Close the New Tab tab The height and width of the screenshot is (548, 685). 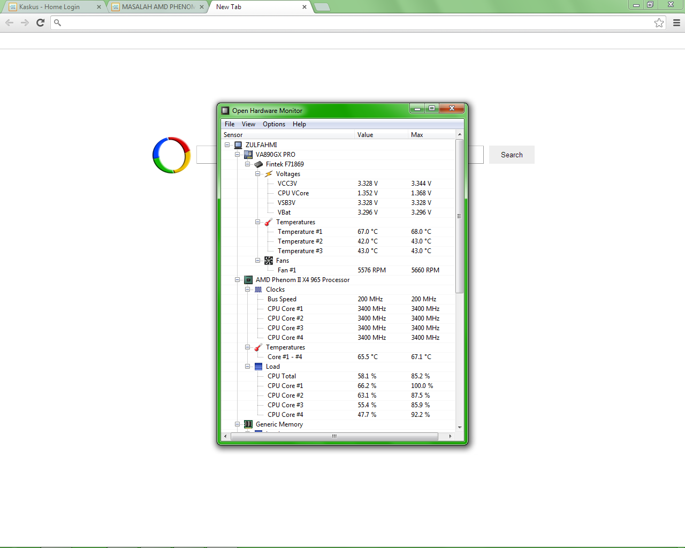point(305,7)
